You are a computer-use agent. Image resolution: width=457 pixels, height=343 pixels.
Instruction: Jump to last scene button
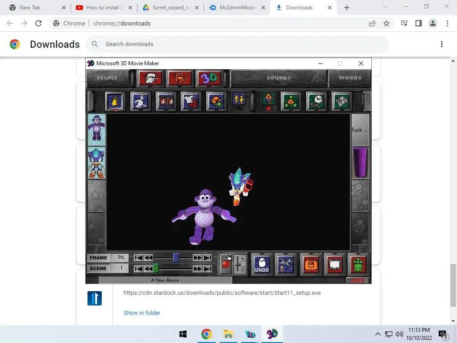tap(208, 268)
